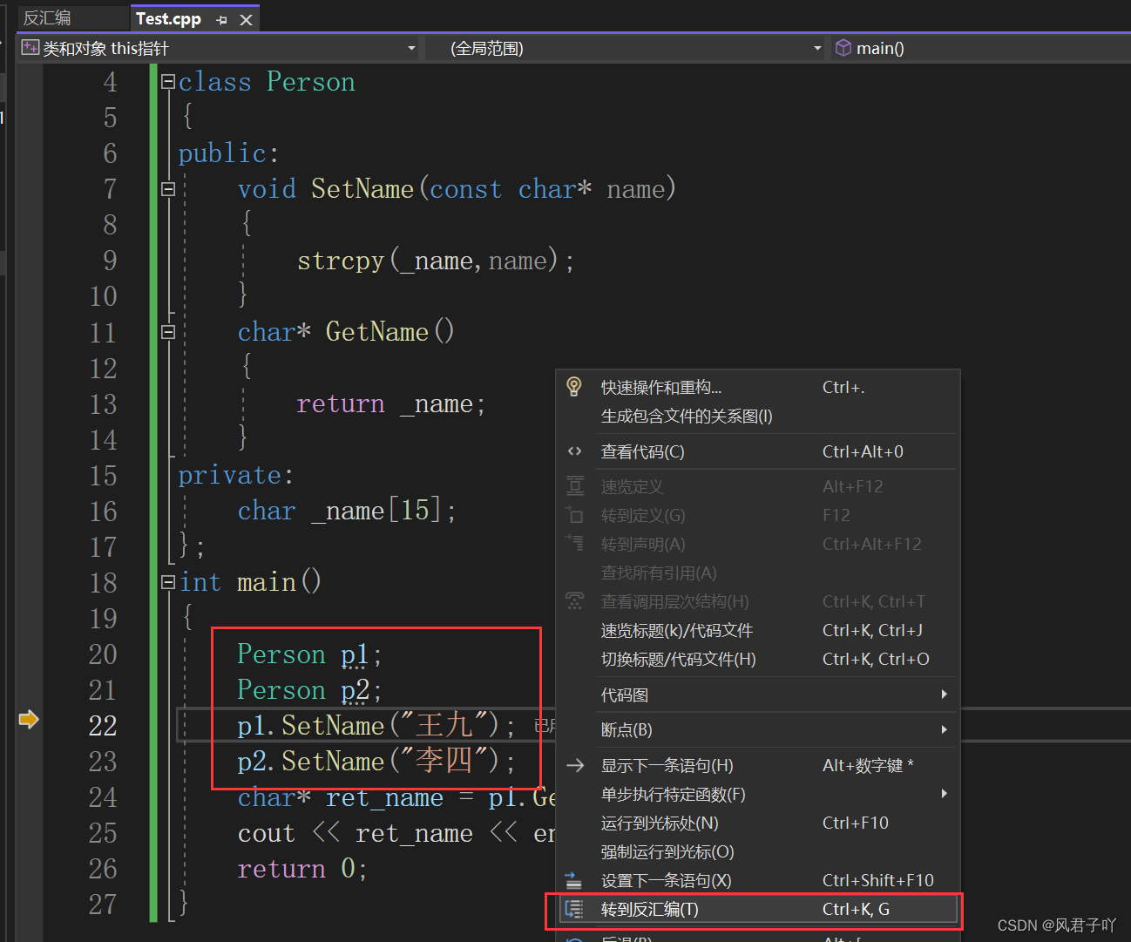Click the class icon in project dropdown
This screenshot has height=942, width=1131.
click(30, 48)
